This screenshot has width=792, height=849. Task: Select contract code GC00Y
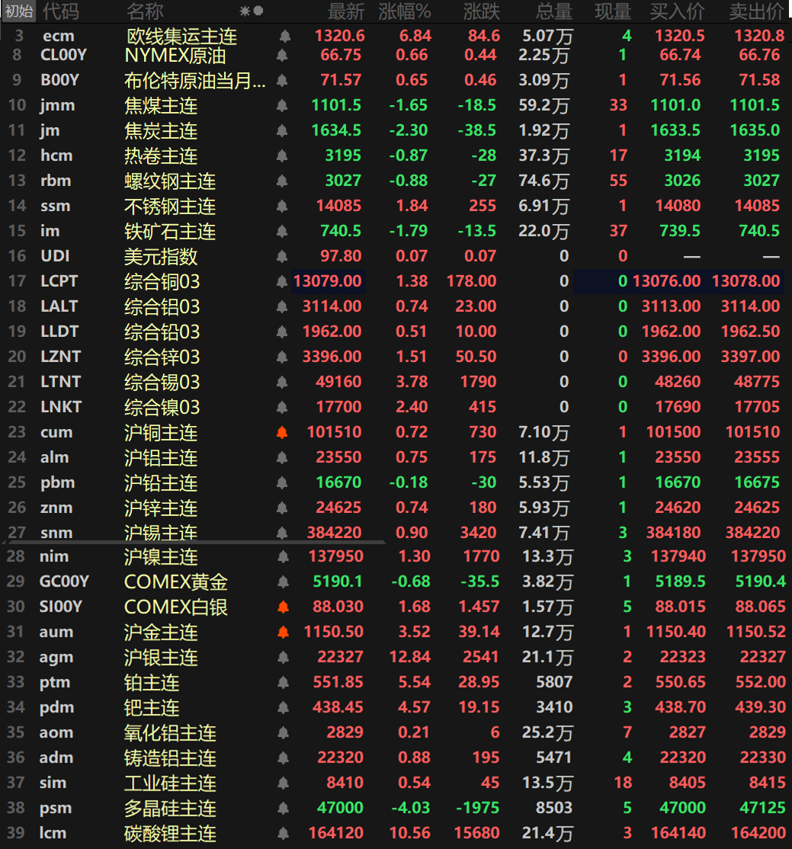tap(64, 582)
